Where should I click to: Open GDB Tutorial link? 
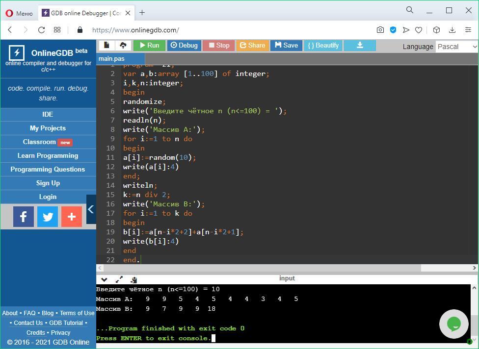66,323
